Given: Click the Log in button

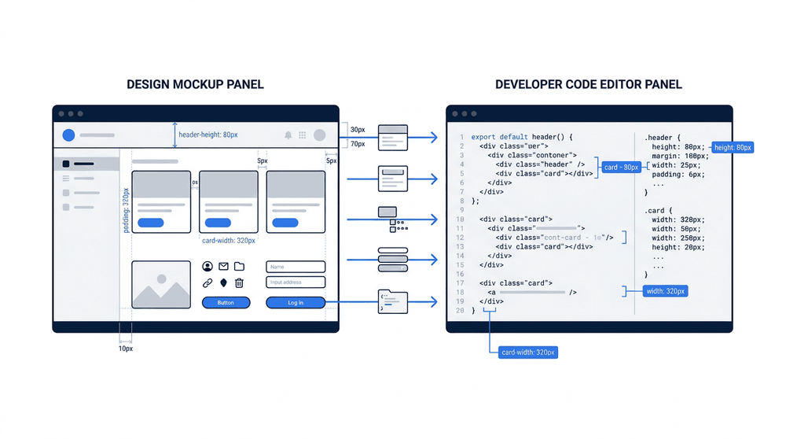Looking at the screenshot, I should click(296, 303).
